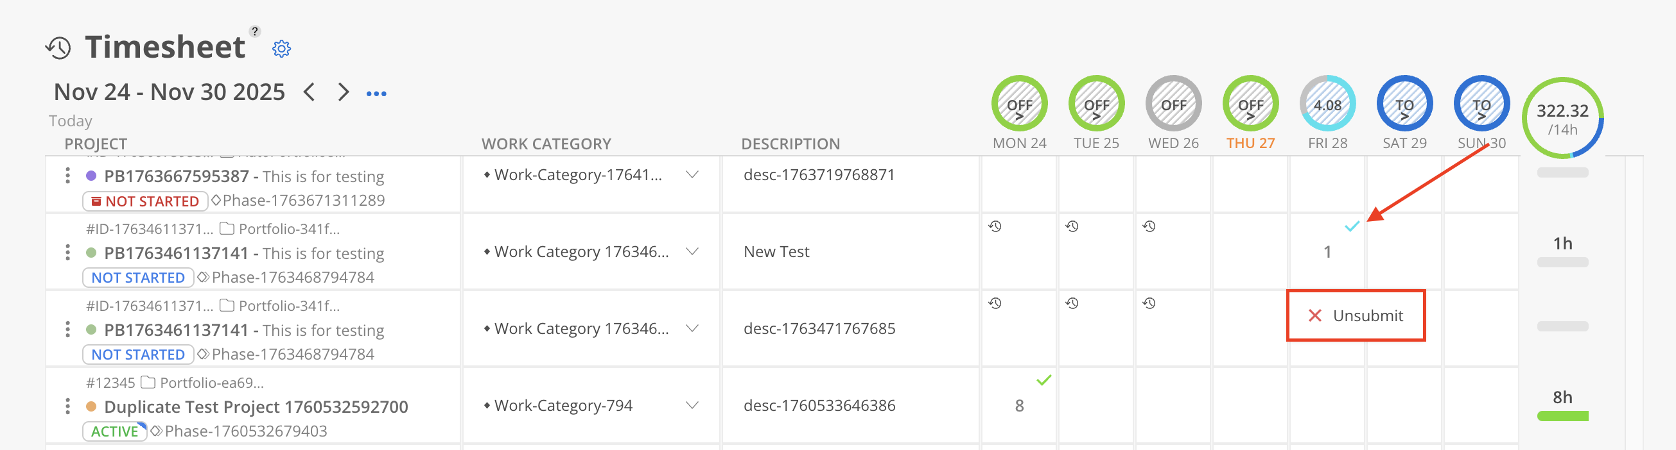This screenshot has width=1676, height=450.
Task: Click the Timesheet help question mark
Action: click(x=255, y=31)
